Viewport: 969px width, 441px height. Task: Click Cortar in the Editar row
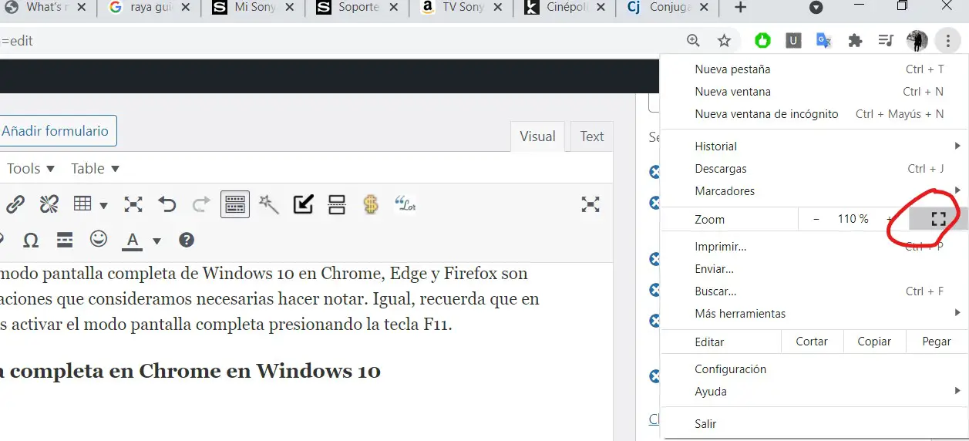[x=812, y=342]
